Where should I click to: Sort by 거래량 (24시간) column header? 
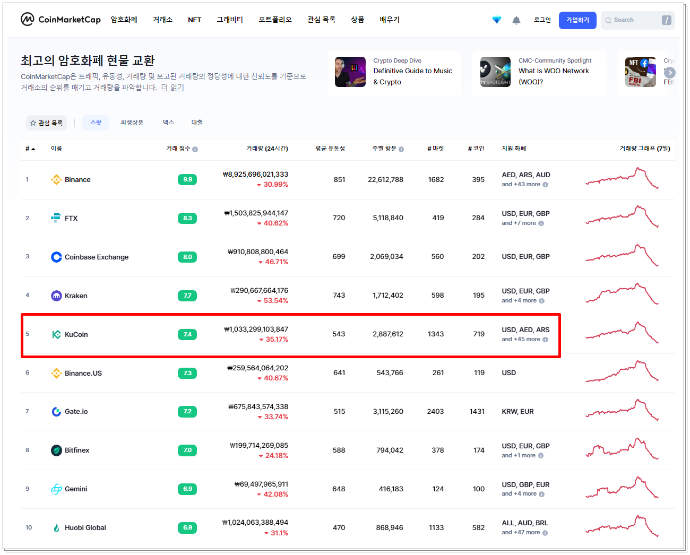pos(267,149)
